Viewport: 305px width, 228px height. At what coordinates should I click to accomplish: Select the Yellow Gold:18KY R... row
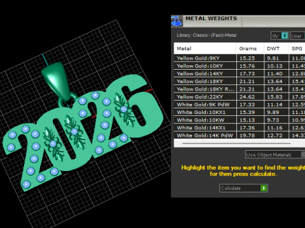(x=240, y=89)
